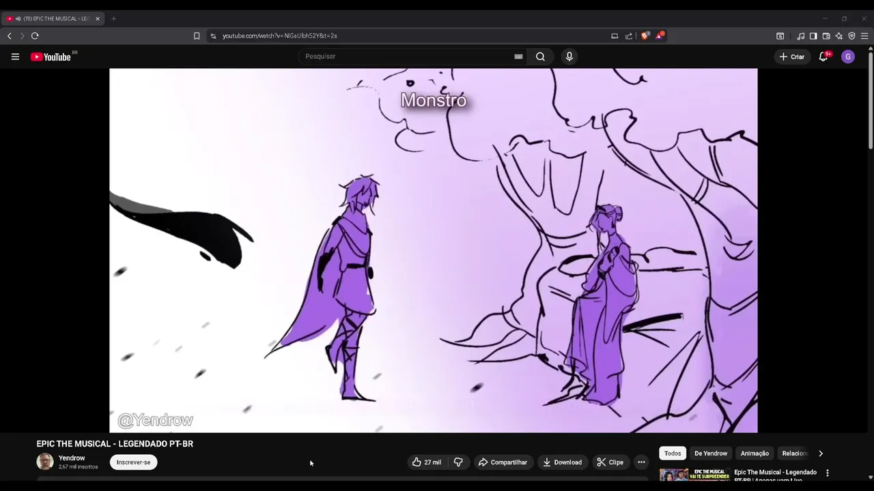Image resolution: width=874 pixels, height=491 pixels.
Task: Open suggested video thumbnail Epic The Musical
Action: (694, 475)
